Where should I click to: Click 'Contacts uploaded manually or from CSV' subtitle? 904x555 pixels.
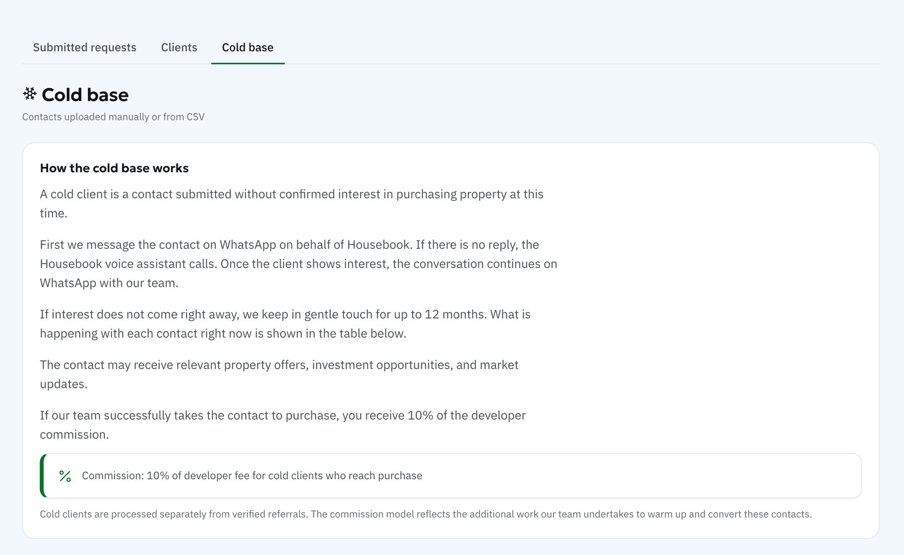(x=114, y=117)
